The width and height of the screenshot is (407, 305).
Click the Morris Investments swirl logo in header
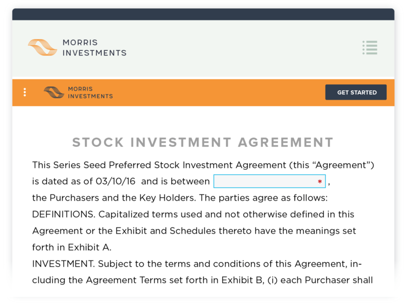42,48
